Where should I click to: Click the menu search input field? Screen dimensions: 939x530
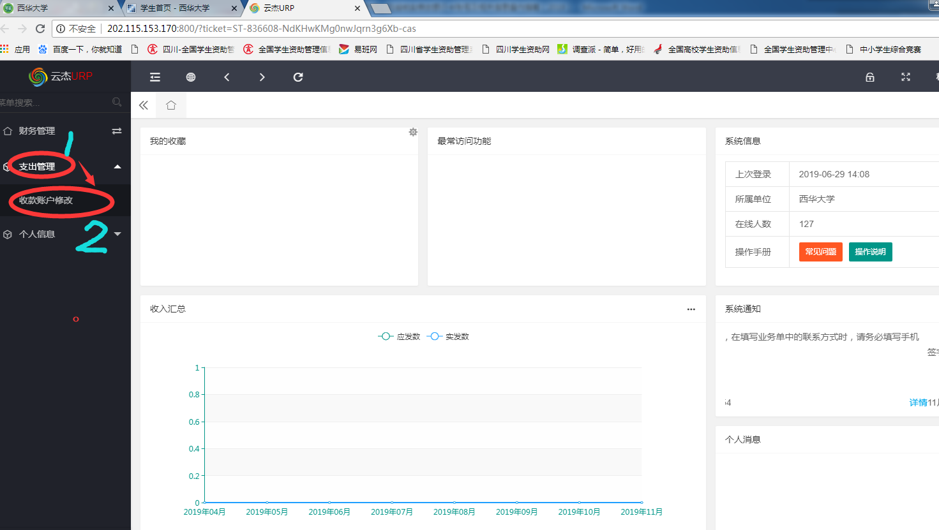point(54,103)
